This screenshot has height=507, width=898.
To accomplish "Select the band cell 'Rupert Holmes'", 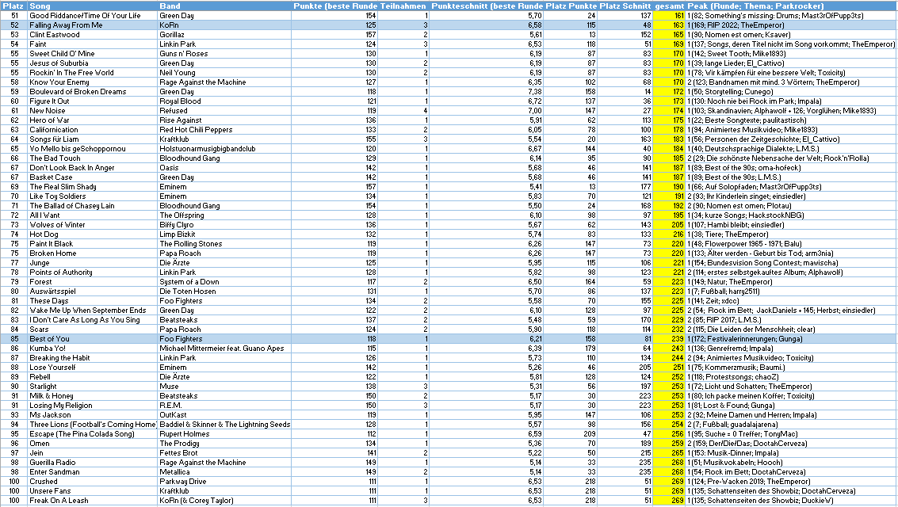I will coord(224,434).
